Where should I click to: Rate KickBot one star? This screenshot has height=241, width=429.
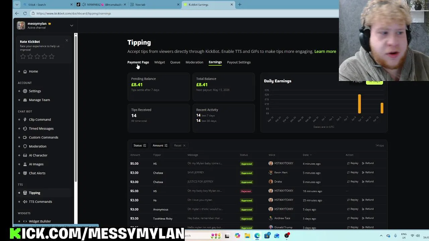tap(23, 57)
